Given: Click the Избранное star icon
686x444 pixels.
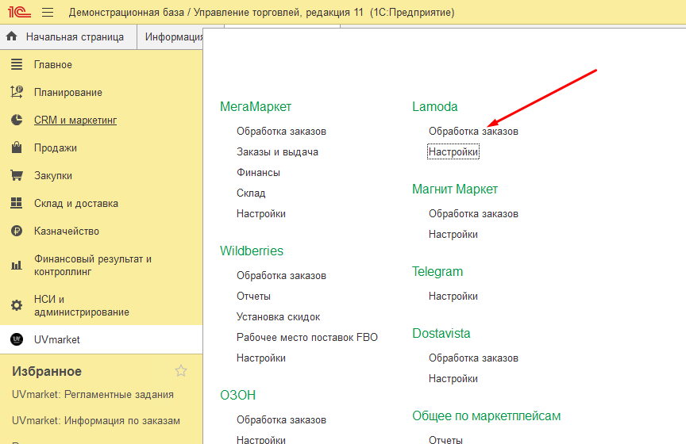Looking at the screenshot, I should click(x=181, y=371).
